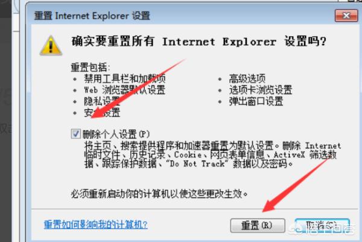This screenshot has height=242, width=362.
Task: Select the 安全设置 list item
Action: click(x=102, y=112)
